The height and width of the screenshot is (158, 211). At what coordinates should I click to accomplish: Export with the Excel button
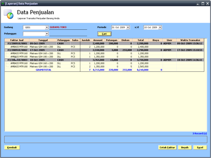click(x=200, y=147)
